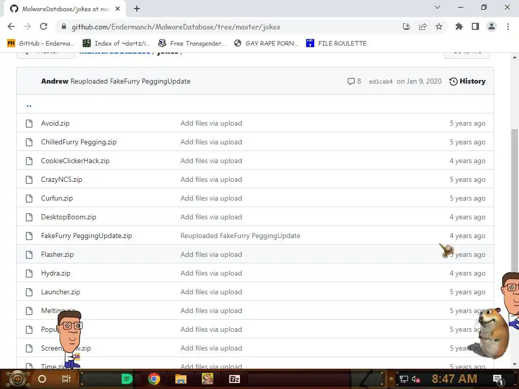519x389 pixels.
Task: Open the CrazyNCS.zip file
Action: 61,180
